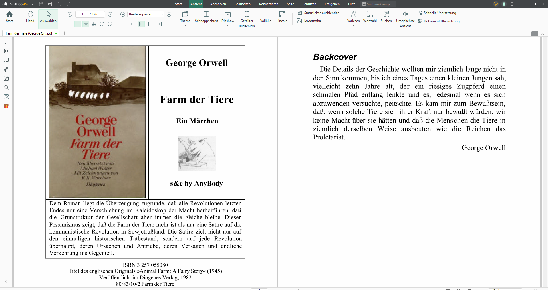Screen dimensions: 548x290
Task: Open the page thumbnails sidebar panel
Action: [x=6, y=51]
